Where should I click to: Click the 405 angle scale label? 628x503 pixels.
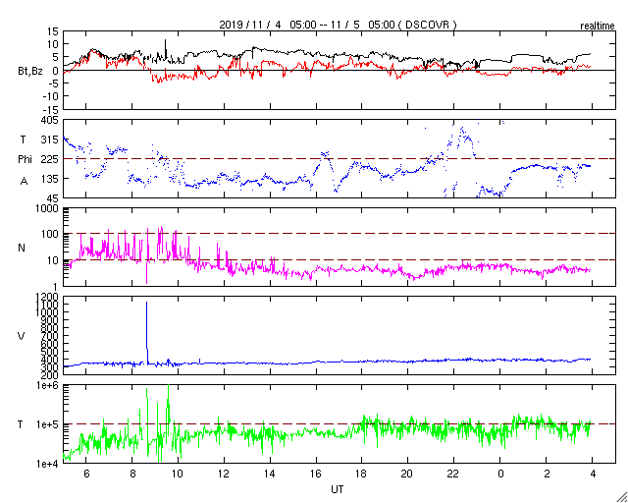[x=49, y=120]
